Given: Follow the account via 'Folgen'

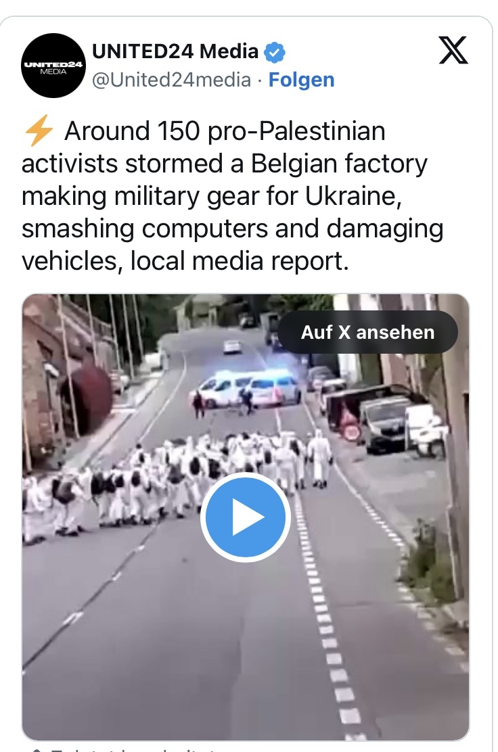Looking at the screenshot, I should [x=301, y=80].
